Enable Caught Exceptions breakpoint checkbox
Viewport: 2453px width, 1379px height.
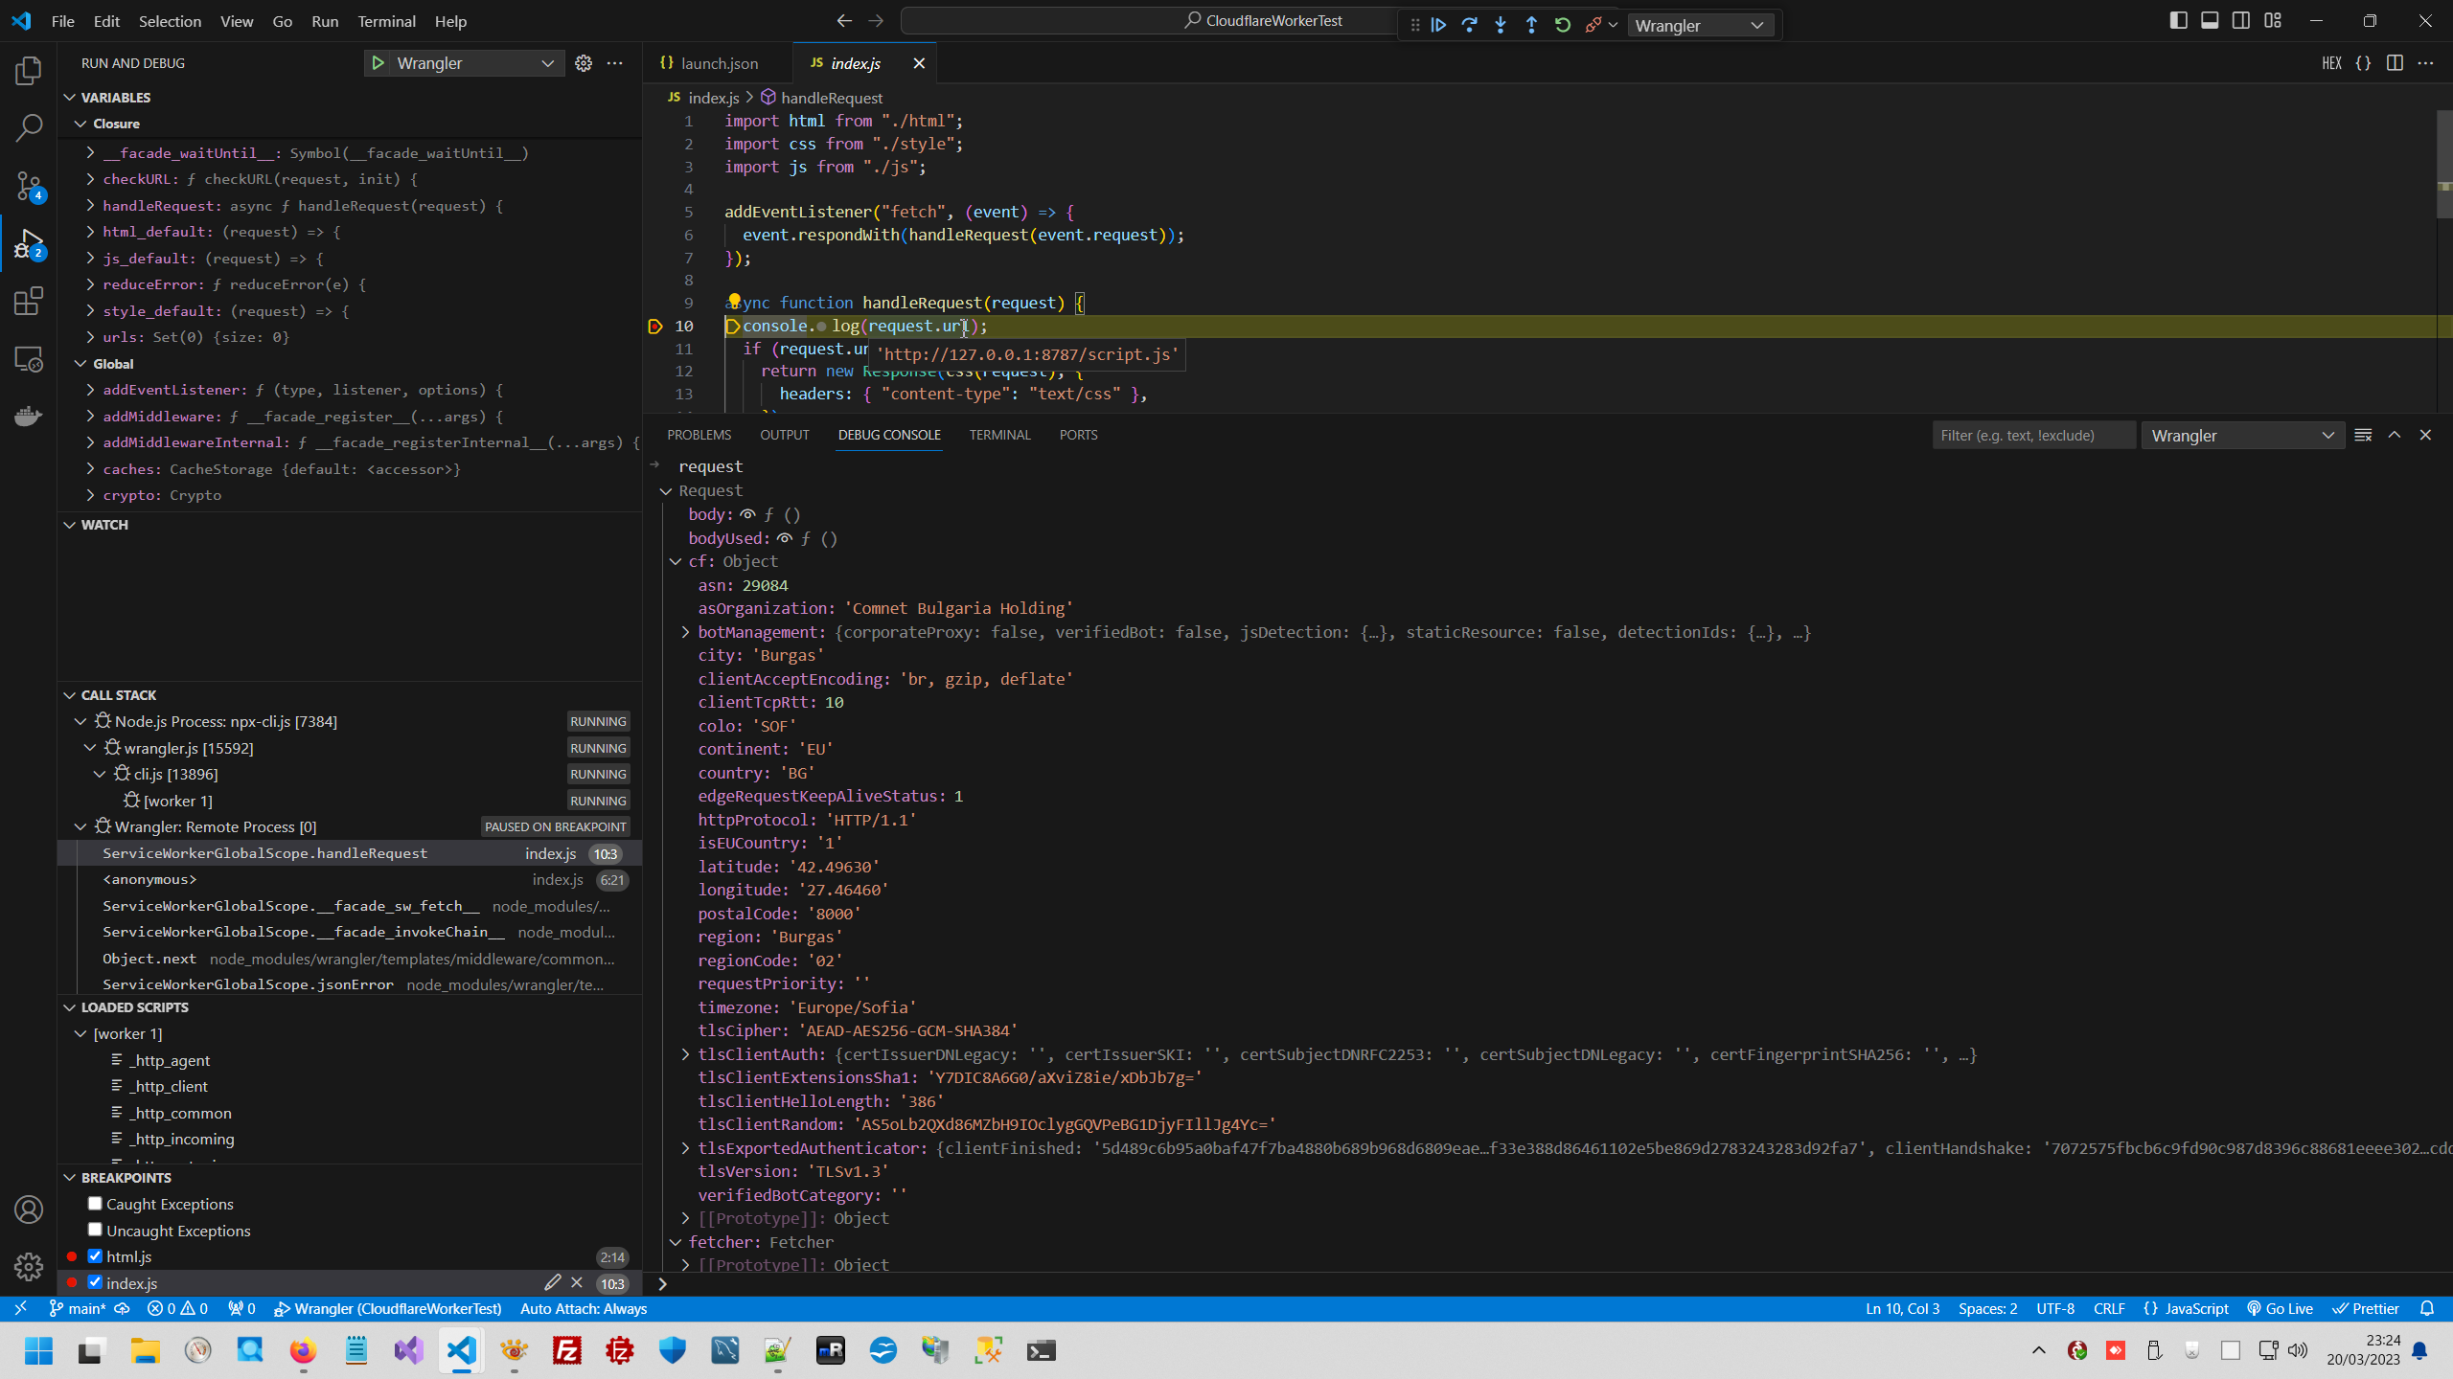95,1204
